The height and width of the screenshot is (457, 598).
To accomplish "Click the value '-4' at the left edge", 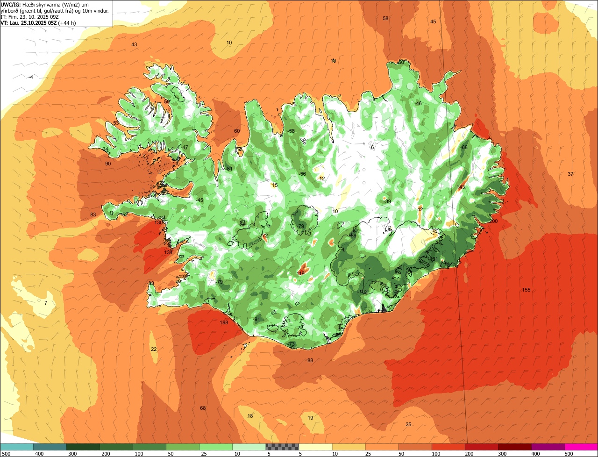I will coord(30,77).
